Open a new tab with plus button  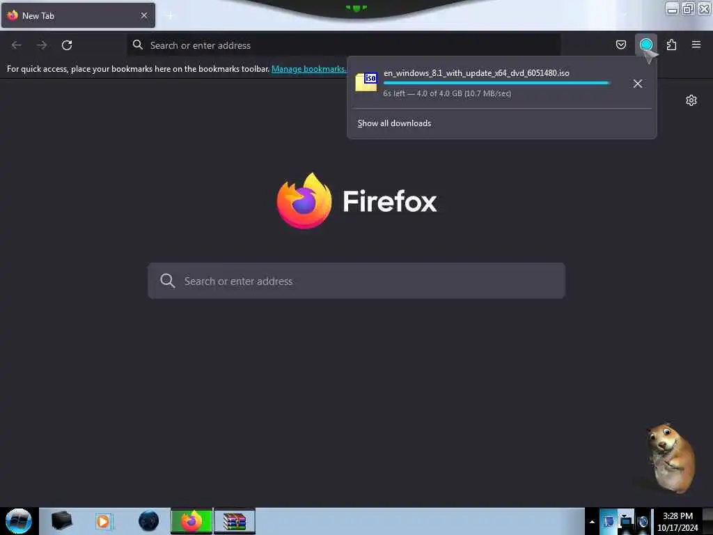click(x=170, y=16)
